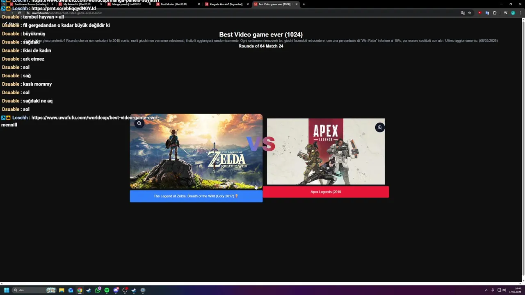The width and height of the screenshot is (525, 295).
Task: Close the Manga panels tab
Action: 150,4
